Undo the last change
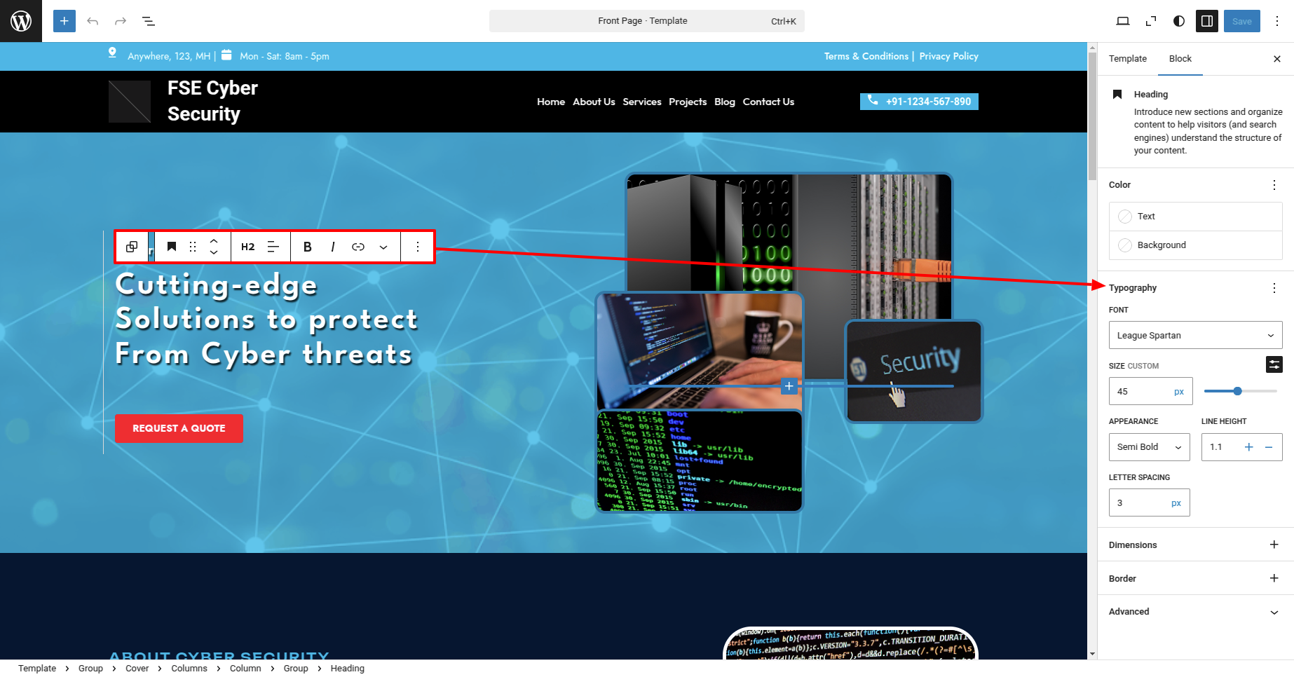The height and width of the screenshot is (677, 1294). point(93,21)
